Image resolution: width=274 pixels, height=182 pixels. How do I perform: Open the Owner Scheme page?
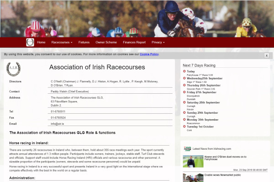click(106, 42)
